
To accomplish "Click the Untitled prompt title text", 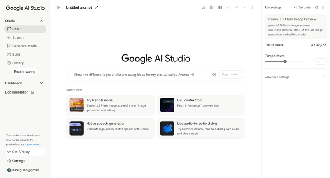I will click(79, 7).
